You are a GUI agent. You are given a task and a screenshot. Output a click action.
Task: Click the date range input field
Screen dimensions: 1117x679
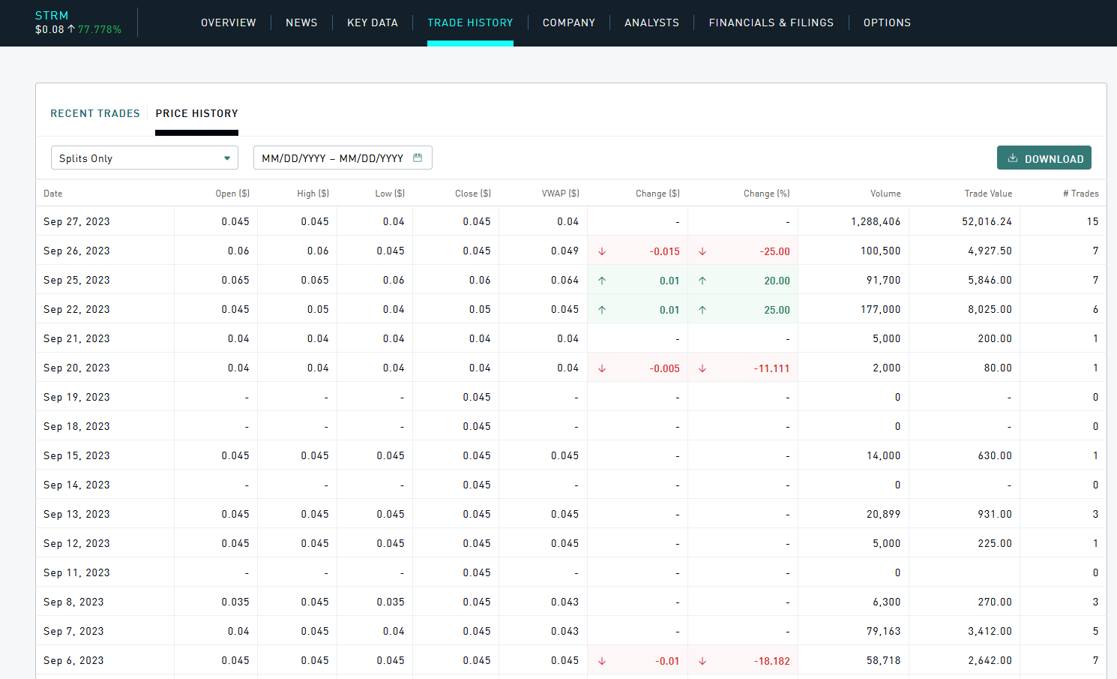[x=332, y=158]
